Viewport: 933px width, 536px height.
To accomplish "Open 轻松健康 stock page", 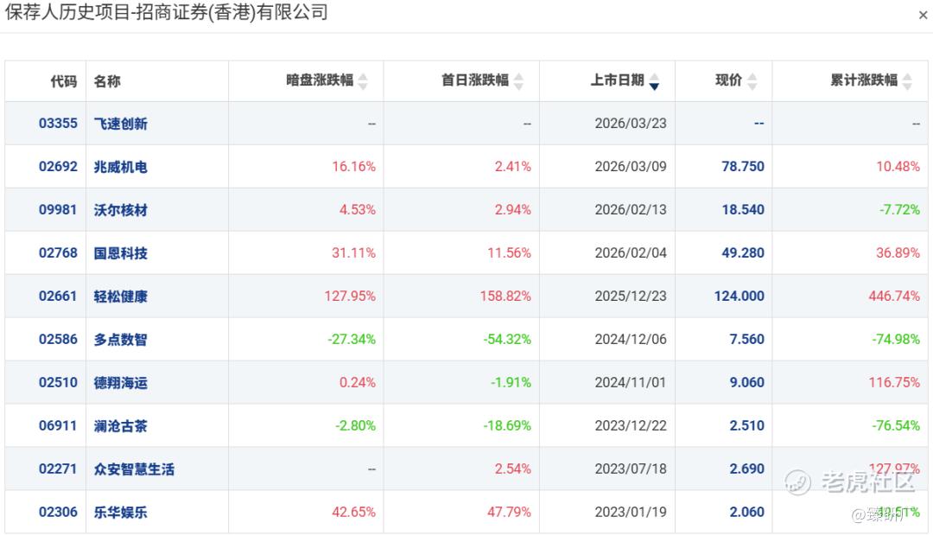I will pos(121,297).
